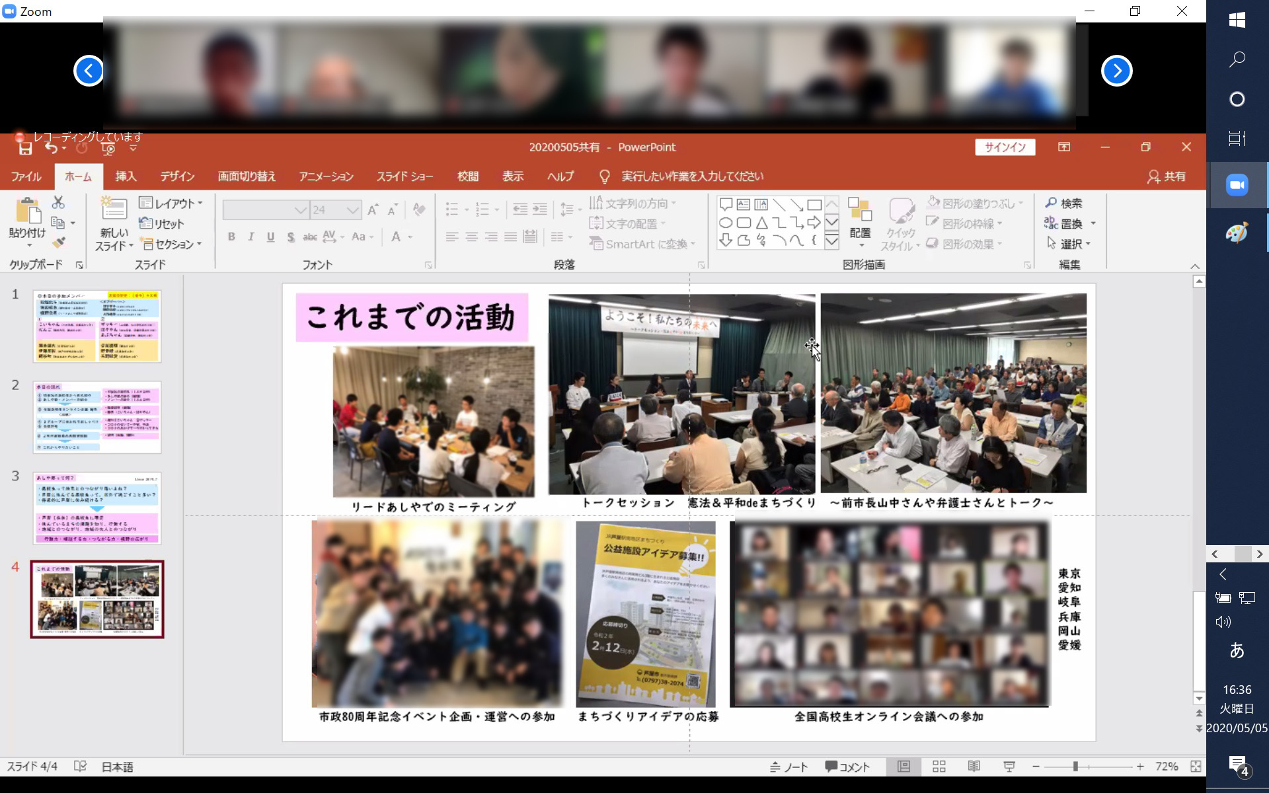Click the Justify alignment icon
Image resolution: width=1269 pixels, height=793 pixels.
coord(511,237)
